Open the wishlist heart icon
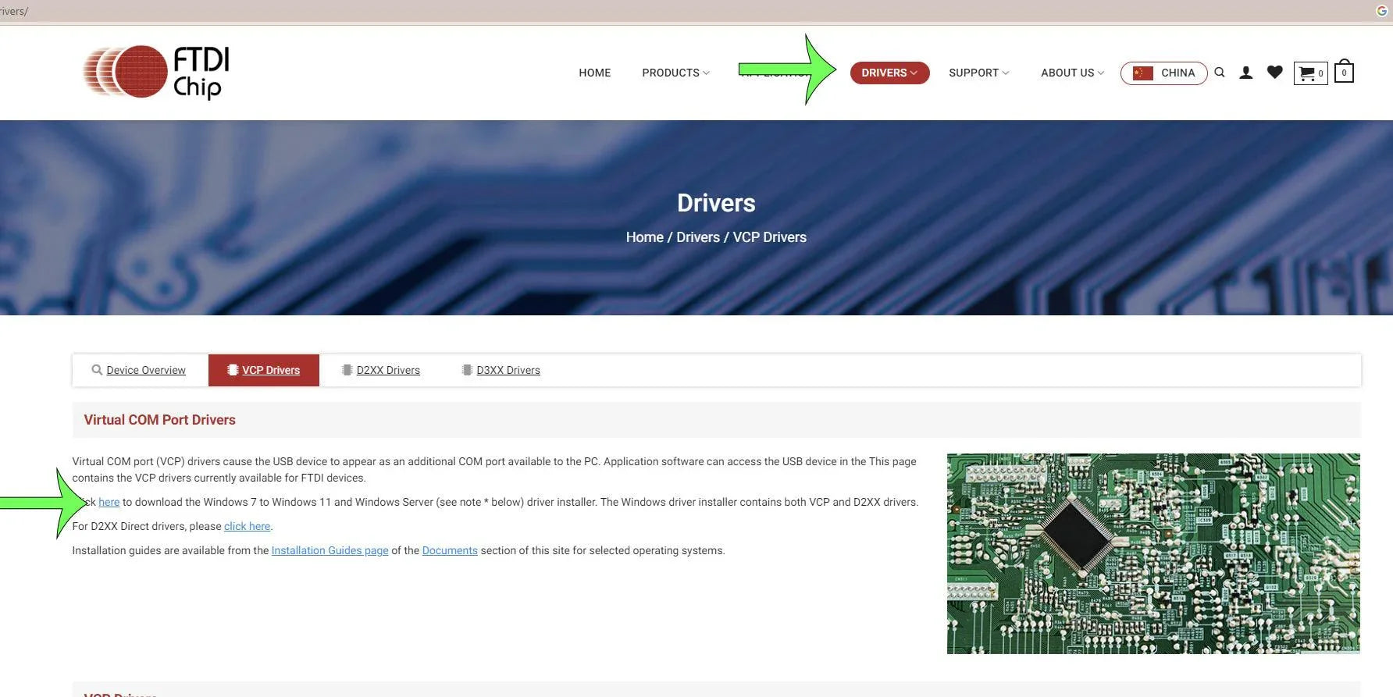The image size is (1393, 697). coord(1274,73)
